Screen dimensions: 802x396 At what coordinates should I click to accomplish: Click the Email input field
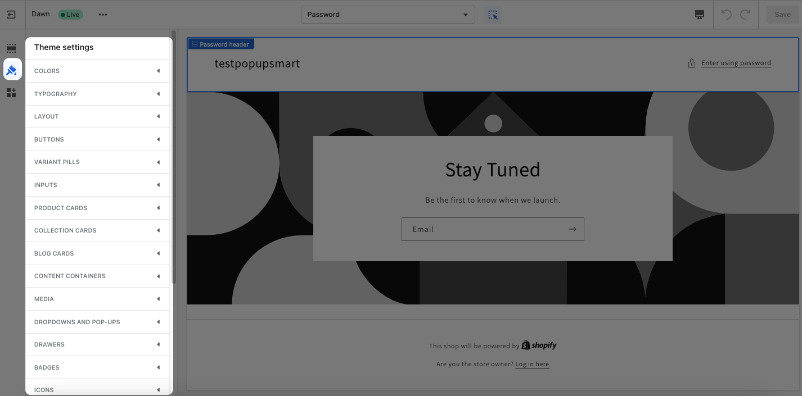484,229
